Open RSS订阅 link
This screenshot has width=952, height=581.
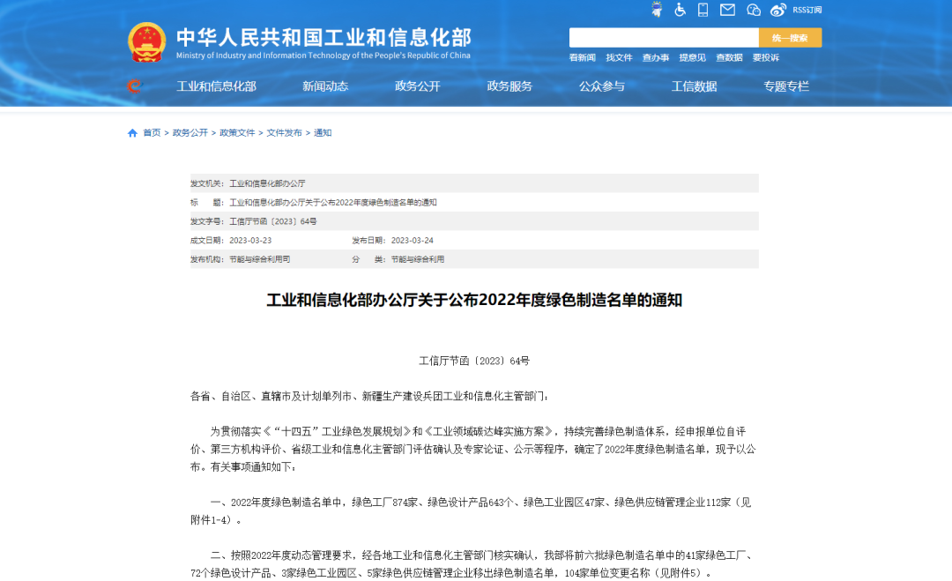807,10
